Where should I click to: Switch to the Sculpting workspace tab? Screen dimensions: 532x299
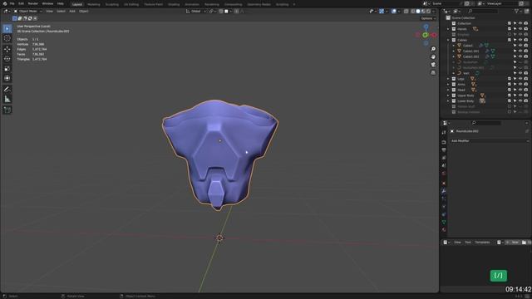click(111, 4)
